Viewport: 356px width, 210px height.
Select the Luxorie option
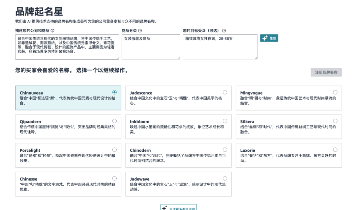(336, 149)
